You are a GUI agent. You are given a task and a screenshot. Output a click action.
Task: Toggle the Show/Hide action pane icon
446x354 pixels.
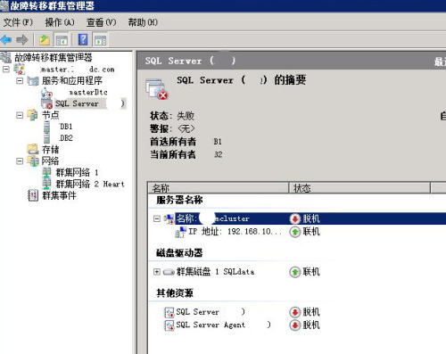[100, 40]
